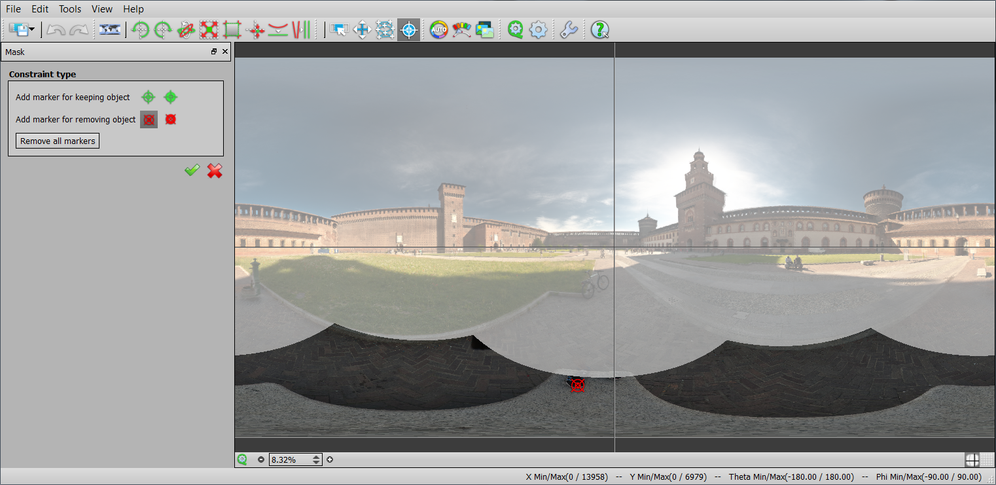996x485 pixels.
Task: Toggle the active mask target tool in toolbar
Action: click(408, 29)
